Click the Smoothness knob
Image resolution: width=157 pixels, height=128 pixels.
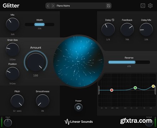pyautogui.click(x=42, y=101)
